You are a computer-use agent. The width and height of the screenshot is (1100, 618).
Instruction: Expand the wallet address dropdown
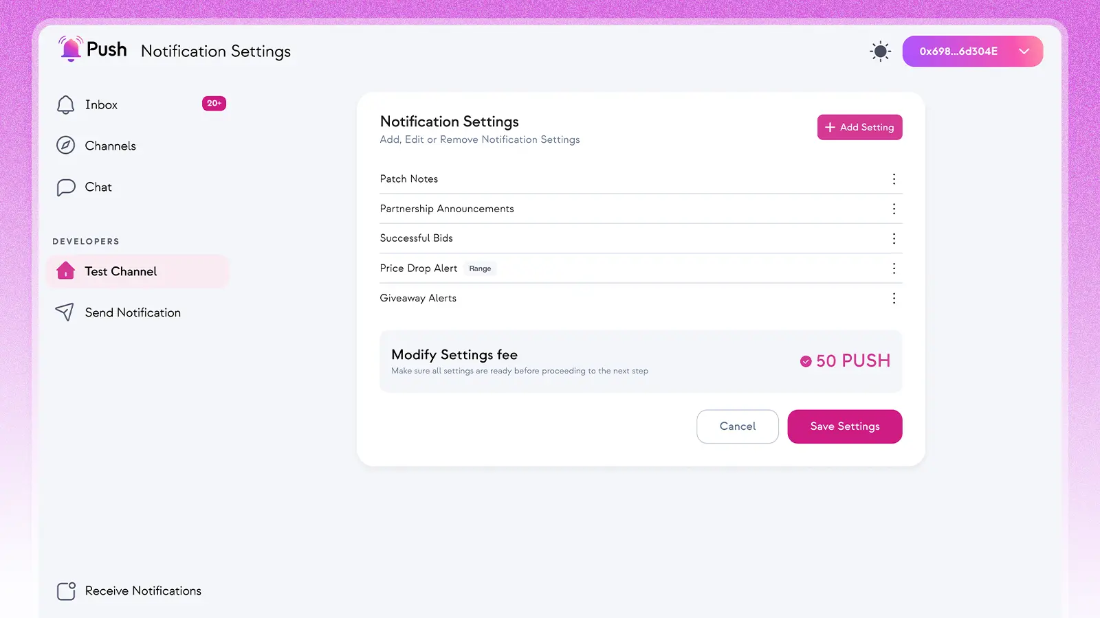pyautogui.click(x=1024, y=51)
